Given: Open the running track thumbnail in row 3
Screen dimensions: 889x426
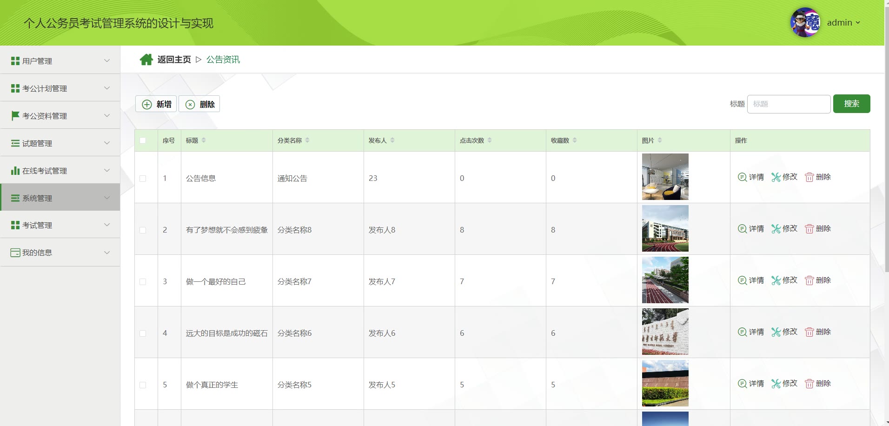Looking at the screenshot, I should (665, 280).
